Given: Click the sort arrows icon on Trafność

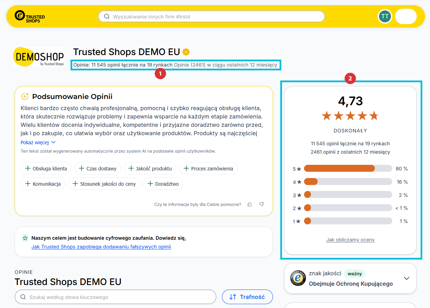Looking at the screenshot, I should 233,297.
